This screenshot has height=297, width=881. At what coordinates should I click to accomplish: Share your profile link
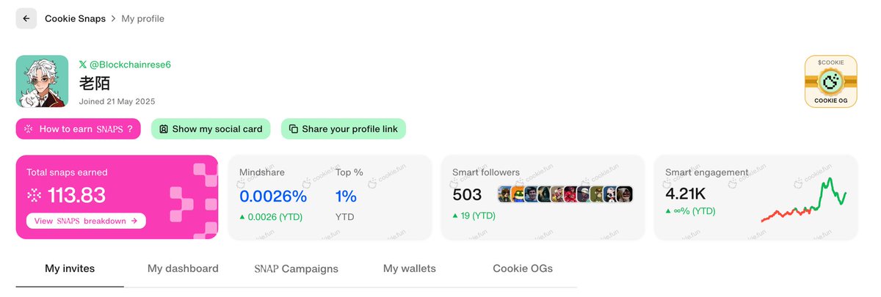coord(343,128)
